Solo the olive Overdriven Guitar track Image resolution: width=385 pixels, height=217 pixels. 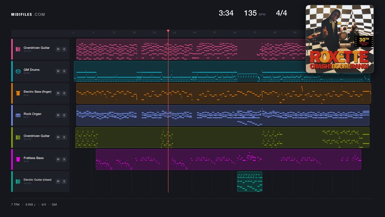click(x=64, y=137)
